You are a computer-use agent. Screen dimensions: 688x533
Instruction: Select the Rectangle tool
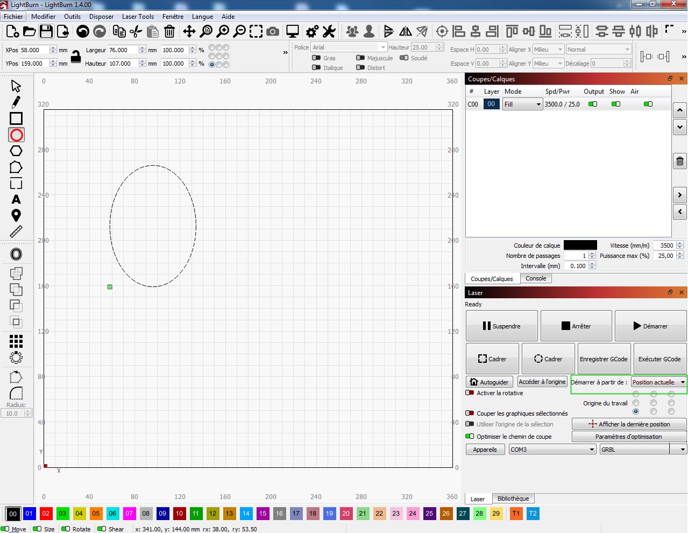pos(16,118)
